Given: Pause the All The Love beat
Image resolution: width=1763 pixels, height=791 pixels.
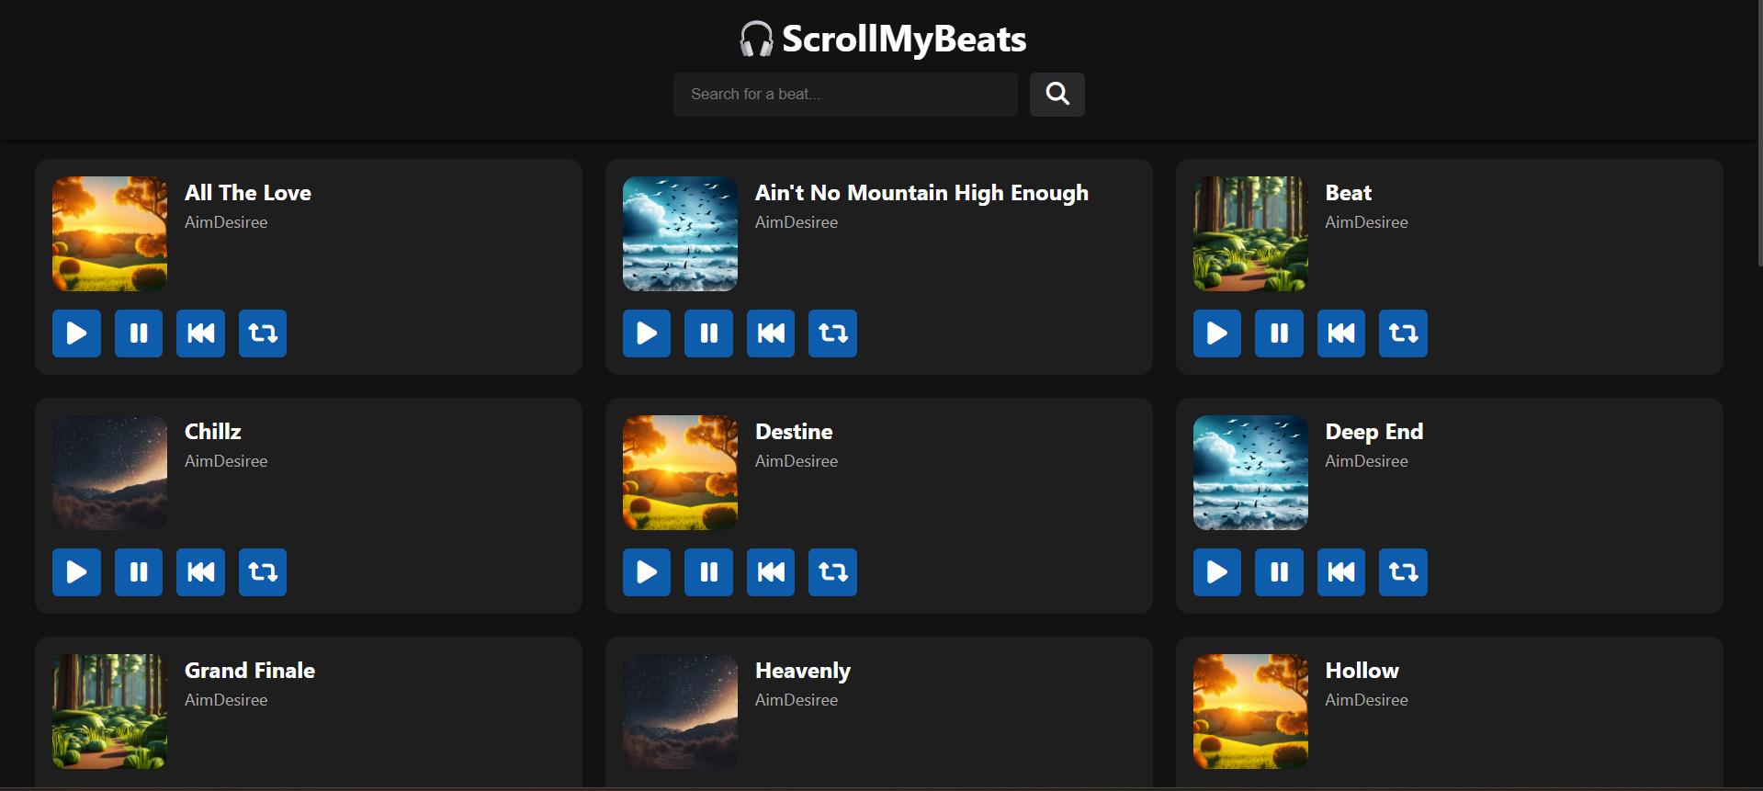Looking at the screenshot, I should [139, 333].
